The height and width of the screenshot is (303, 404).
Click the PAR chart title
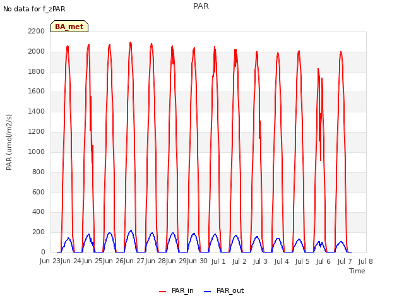(x=201, y=6)
